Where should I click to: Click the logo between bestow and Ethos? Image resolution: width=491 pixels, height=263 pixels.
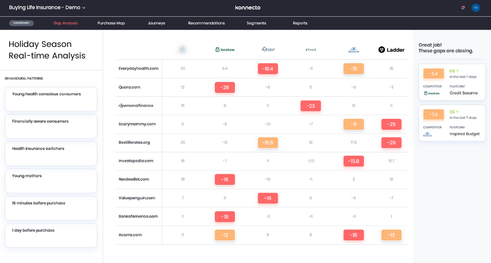(268, 49)
